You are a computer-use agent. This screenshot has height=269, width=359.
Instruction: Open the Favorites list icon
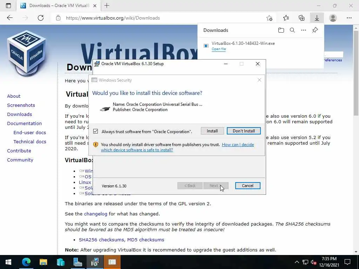286,18
